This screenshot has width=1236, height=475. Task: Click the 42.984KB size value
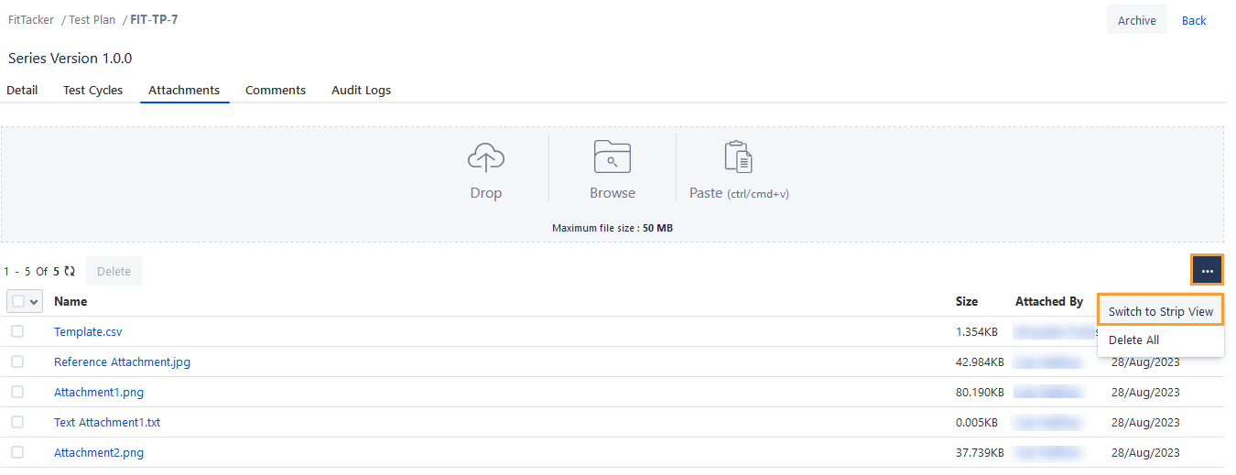coord(980,362)
